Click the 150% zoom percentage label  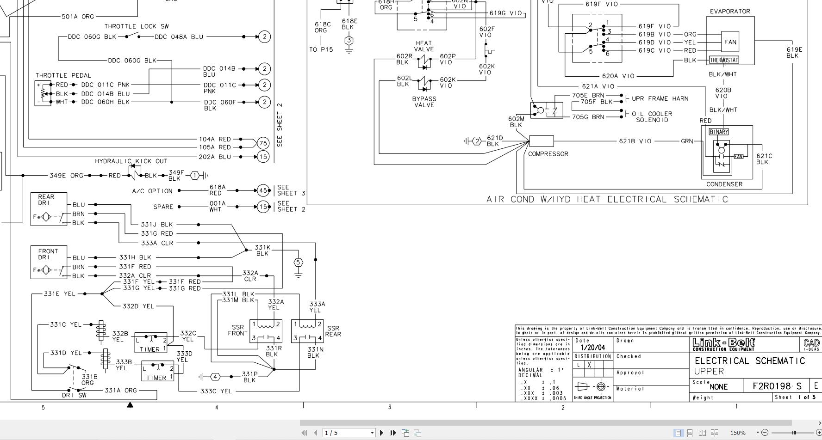[x=738, y=433]
